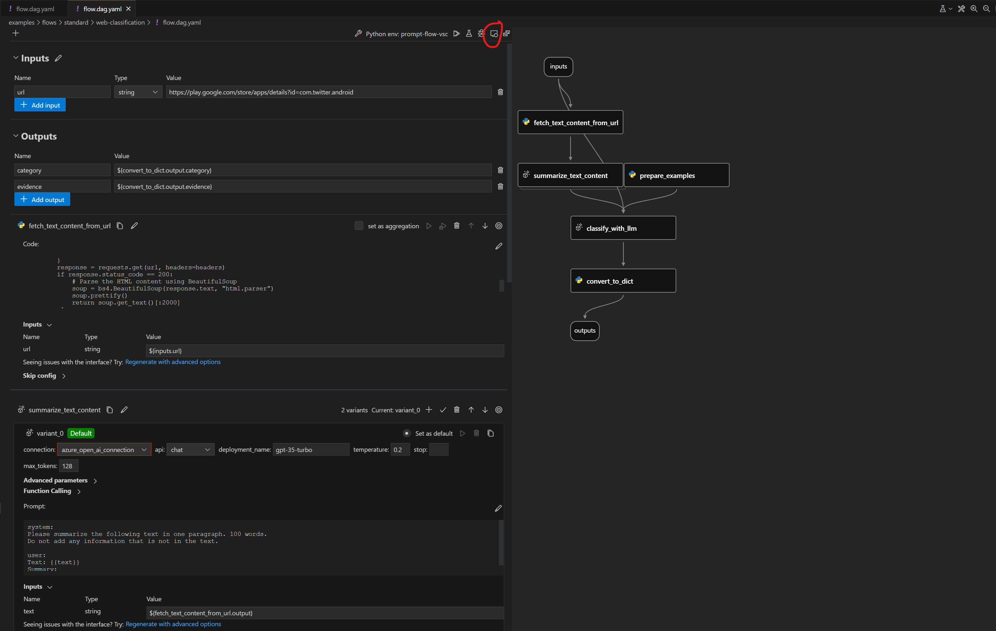Click the debug bug icon in toolbar

coord(481,34)
